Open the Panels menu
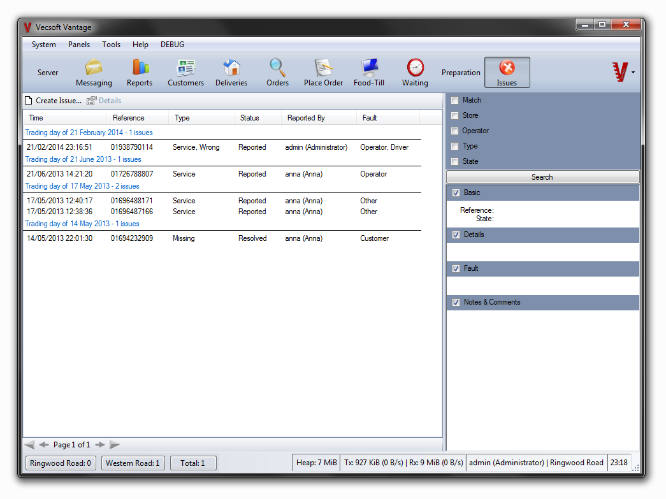 [79, 45]
